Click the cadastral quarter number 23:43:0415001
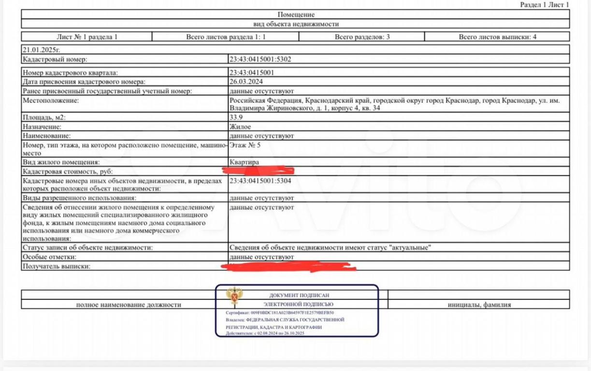Viewport: 591px width, 371px height. 252,73
